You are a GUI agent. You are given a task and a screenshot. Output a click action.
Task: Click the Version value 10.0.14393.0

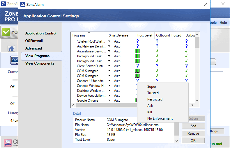[135, 130]
